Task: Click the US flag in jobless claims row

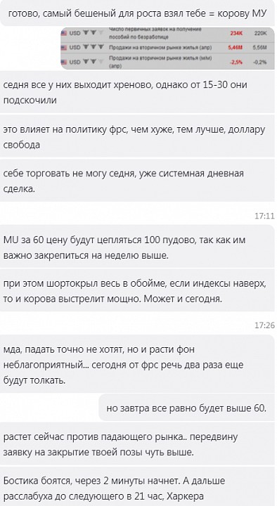Action: pyautogui.click(x=64, y=33)
